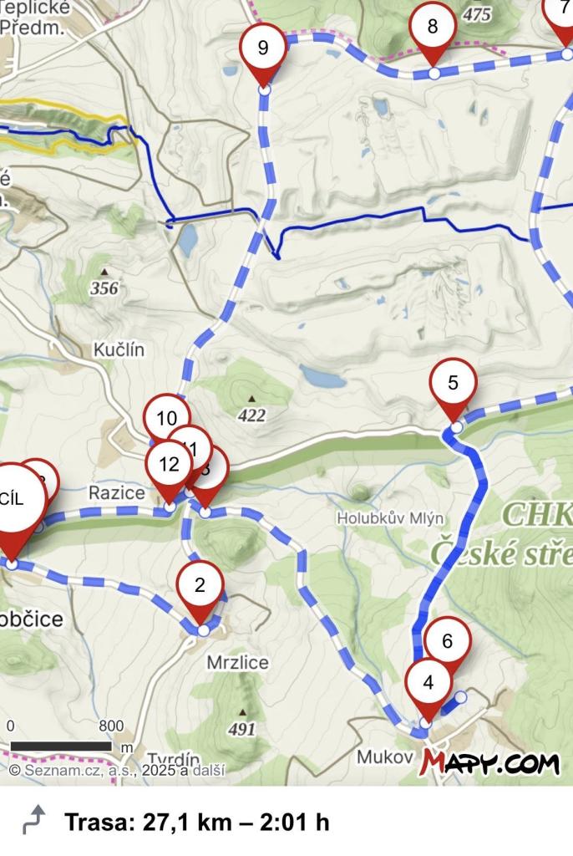
Task: Open route summary Trasa 27,1 km
Action: [197, 821]
